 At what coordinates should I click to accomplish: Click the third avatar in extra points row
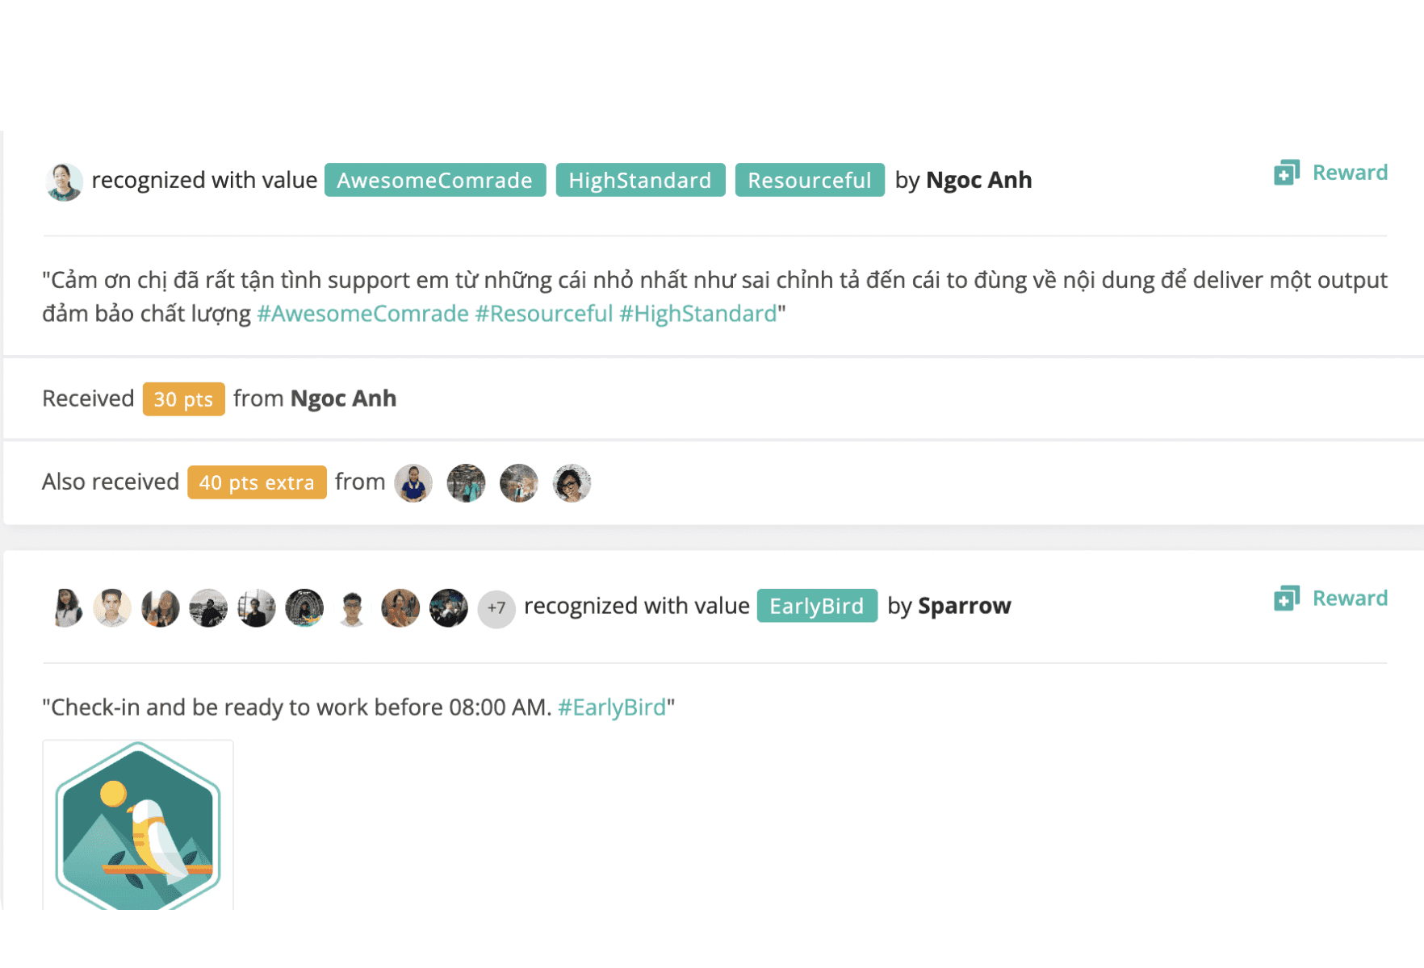point(519,483)
